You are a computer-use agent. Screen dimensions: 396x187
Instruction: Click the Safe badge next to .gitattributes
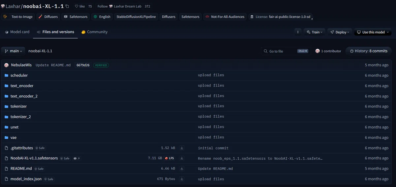pos(40,148)
